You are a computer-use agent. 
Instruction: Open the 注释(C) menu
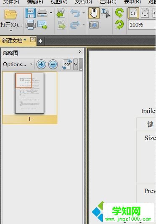[x=108, y=2]
